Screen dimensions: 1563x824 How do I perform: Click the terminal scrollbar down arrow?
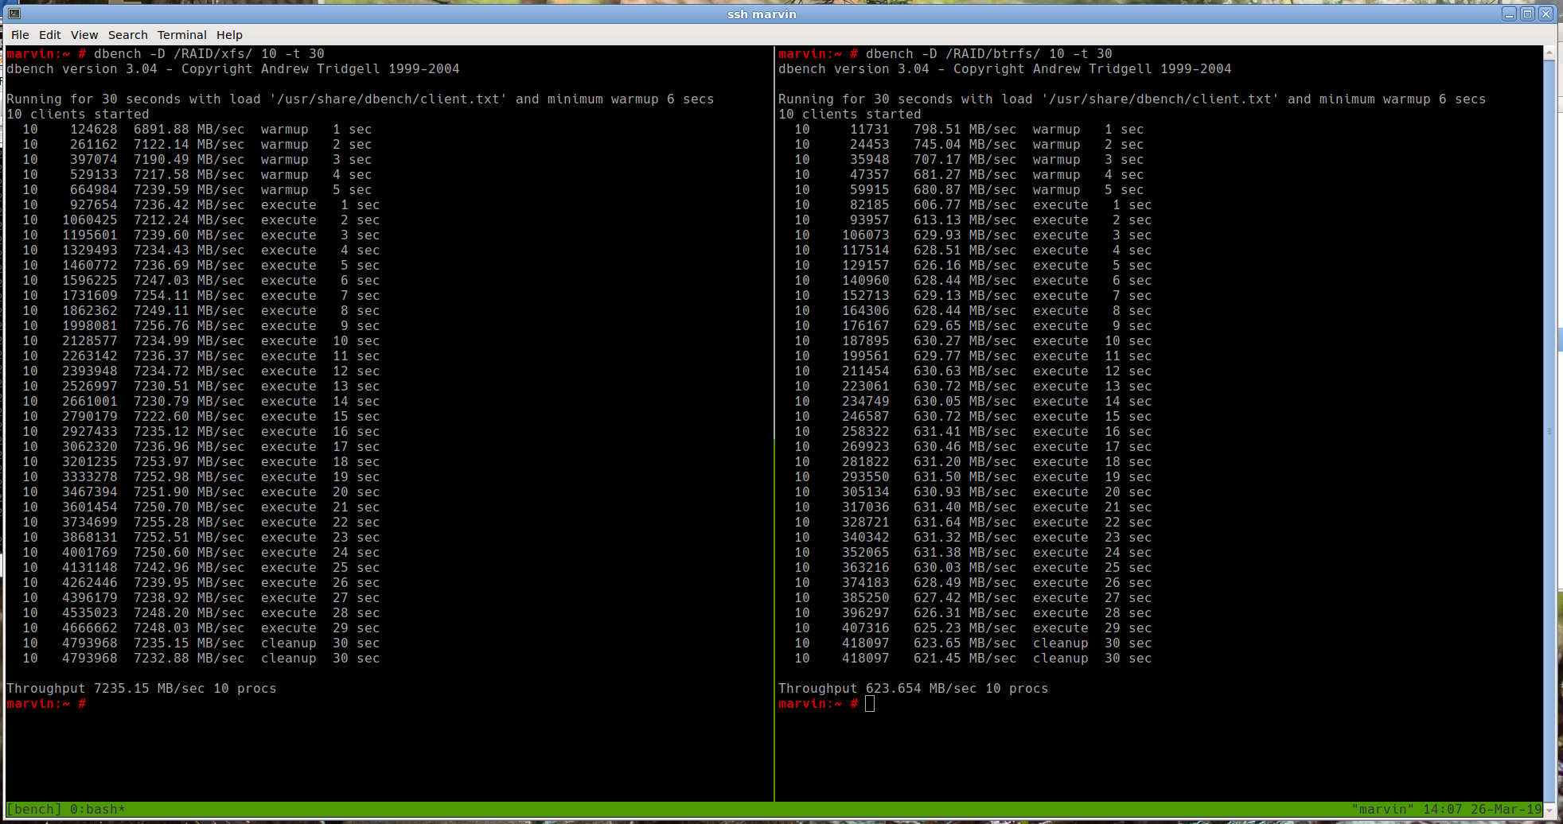click(1549, 809)
